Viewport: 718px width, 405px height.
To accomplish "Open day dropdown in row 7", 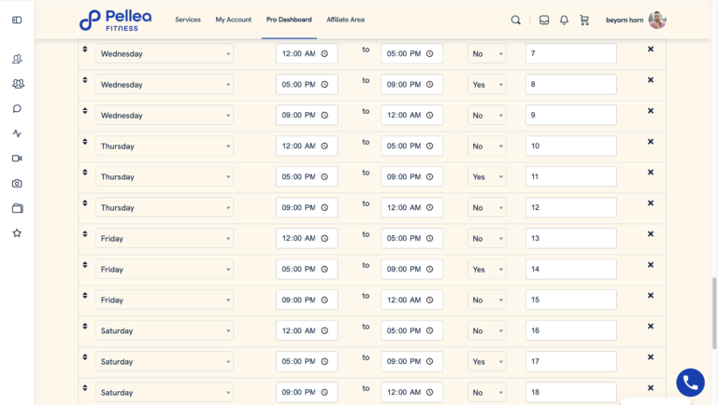I will [x=165, y=53].
